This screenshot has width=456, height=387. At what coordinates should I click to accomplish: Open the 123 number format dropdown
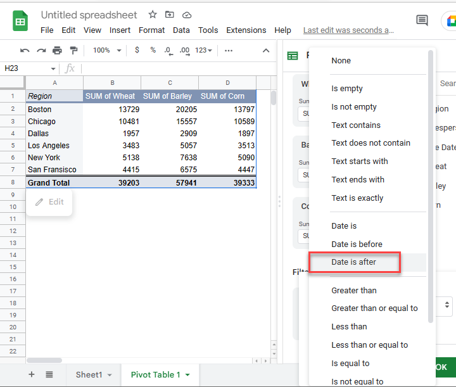coord(204,51)
